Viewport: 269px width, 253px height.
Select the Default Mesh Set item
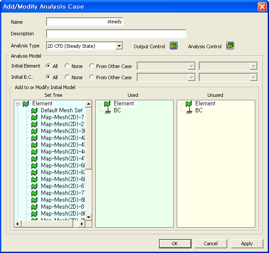61,111
